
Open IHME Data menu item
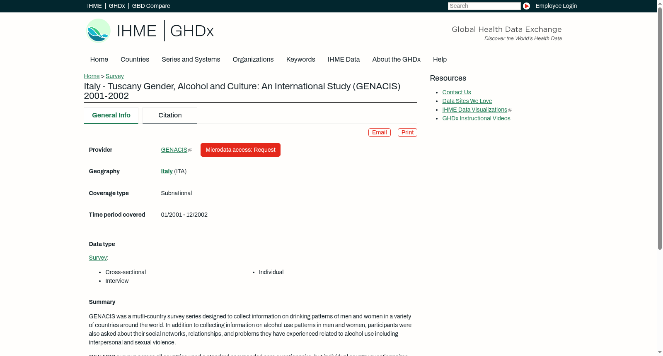coord(344,60)
